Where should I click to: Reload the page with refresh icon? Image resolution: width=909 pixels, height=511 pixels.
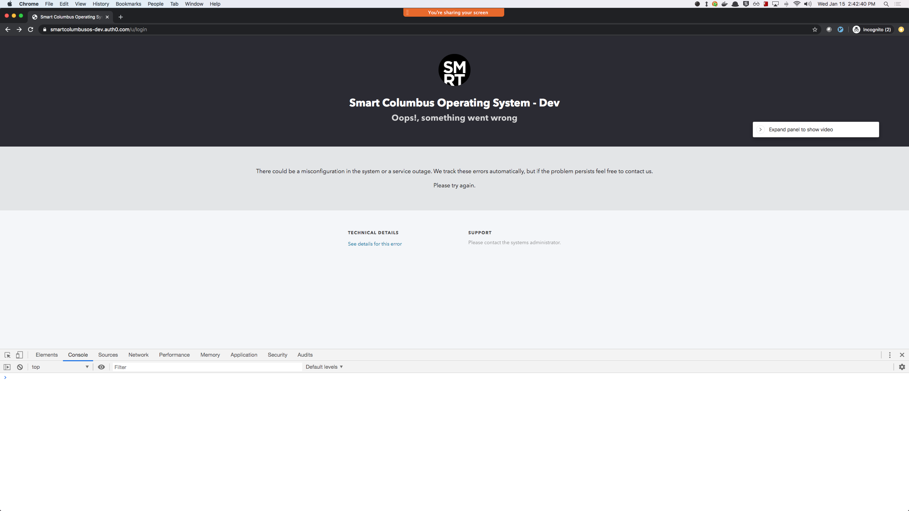coord(31,29)
